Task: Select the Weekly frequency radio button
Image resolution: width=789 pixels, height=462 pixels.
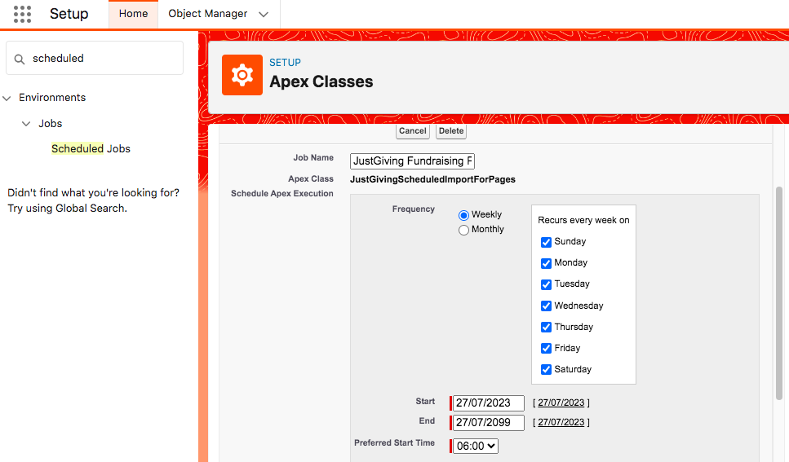Action: [x=463, y=215]
